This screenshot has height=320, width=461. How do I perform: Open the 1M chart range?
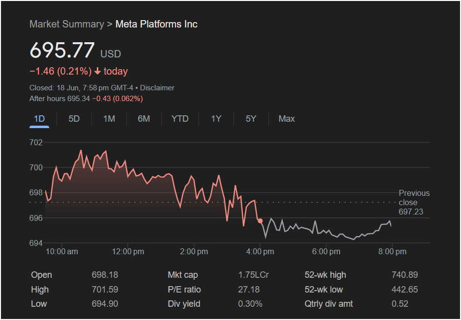(109, 119)
